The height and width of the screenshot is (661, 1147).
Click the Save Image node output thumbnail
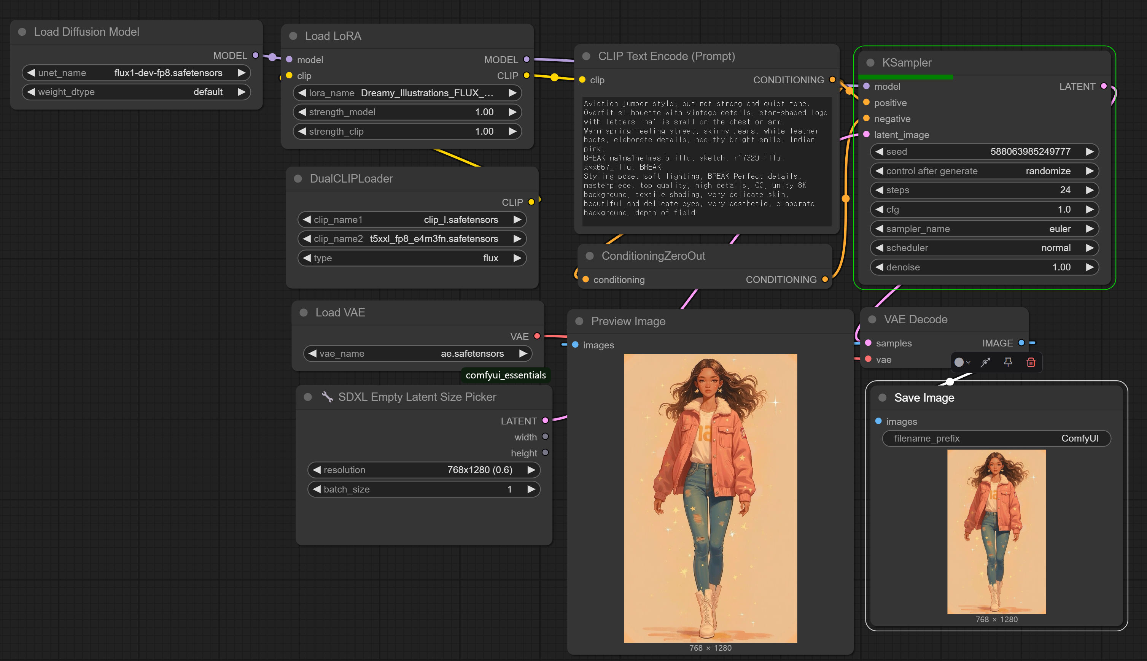click(x=996, y=532)
